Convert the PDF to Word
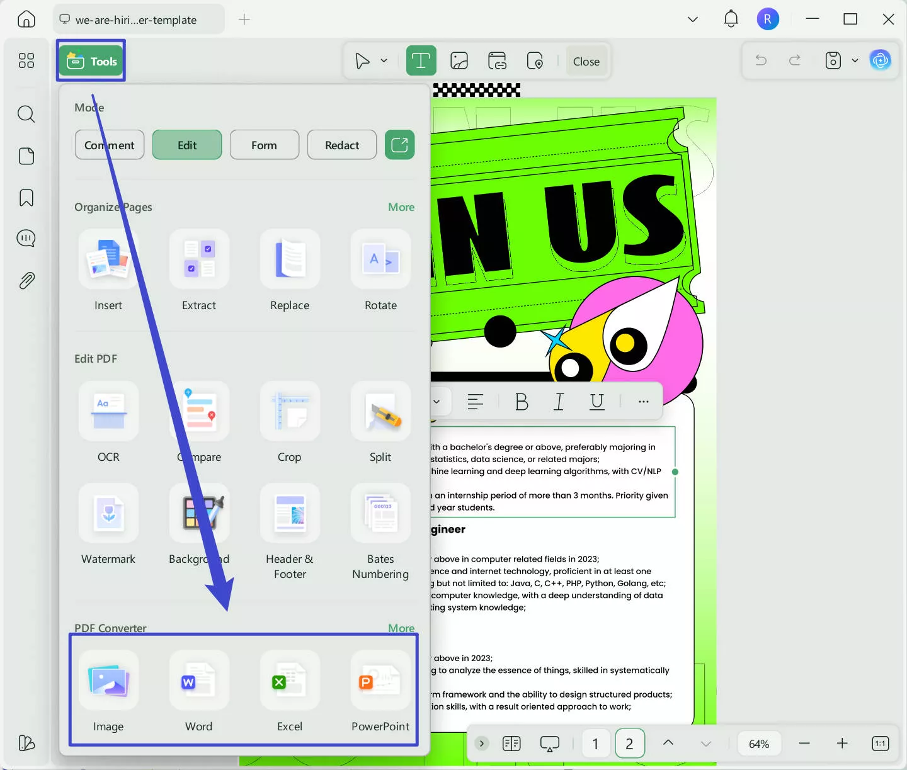 click(198, 691)
